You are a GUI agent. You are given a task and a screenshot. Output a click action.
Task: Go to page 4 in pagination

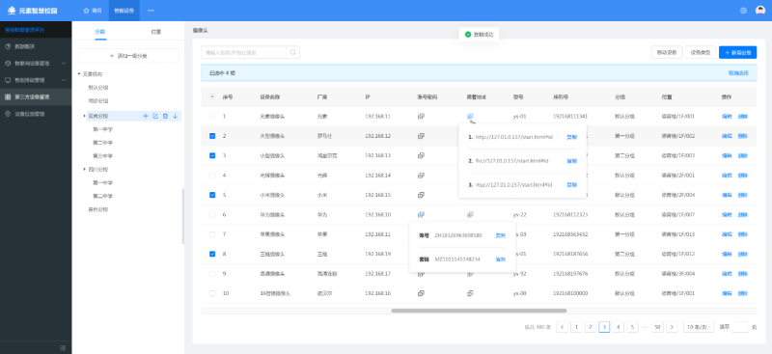tap(619, 327)
